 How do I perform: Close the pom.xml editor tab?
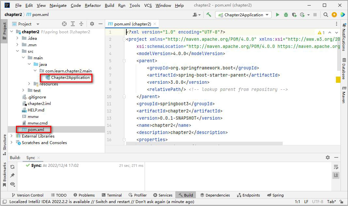(x=155, y=24)
